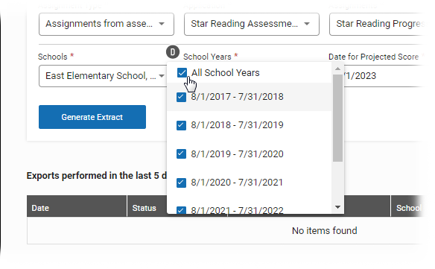This screenshot has width=435, height=269.
Task: Select the 8/1/2019 - 7/31/2020 list item label
Action: pyautogui.click(x=237, y=154)
